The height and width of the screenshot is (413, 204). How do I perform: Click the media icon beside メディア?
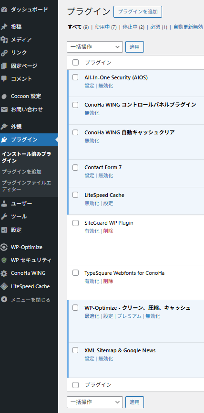pyautogui.click(x=4, y=40)
